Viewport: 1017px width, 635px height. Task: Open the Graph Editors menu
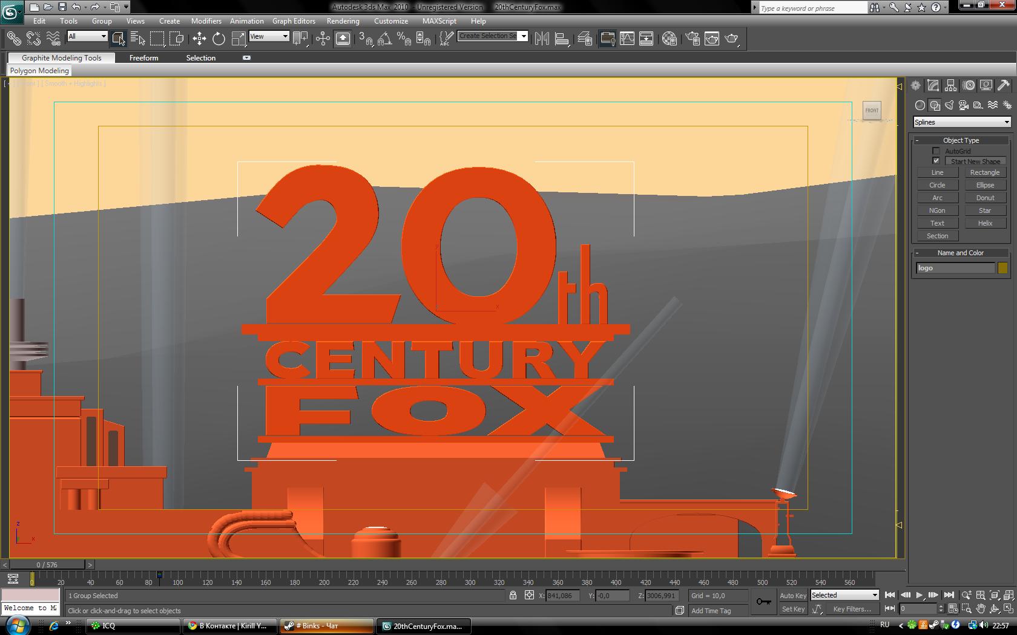[x=294, y=21]
